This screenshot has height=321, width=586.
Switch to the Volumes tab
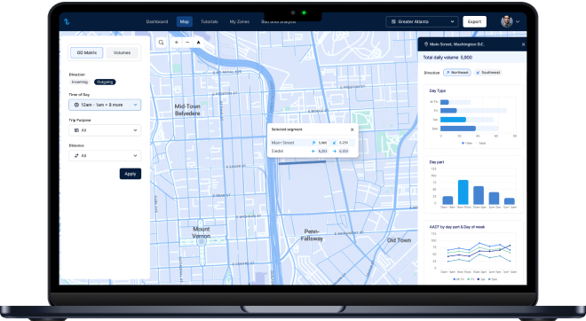[123, 52]
